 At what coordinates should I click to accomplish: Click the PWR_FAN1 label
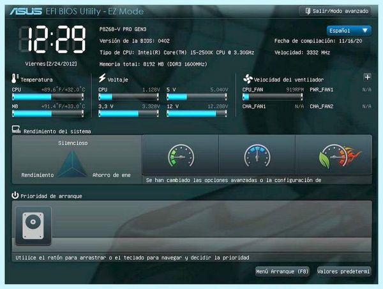tap(322, 90)
